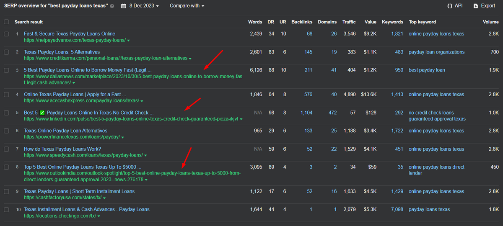Open Online Texas Payday Loans Apply result
This screenshot has width=503, height=226.
[x=75, y=95]
